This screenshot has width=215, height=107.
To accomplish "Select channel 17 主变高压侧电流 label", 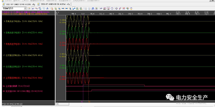I will (23, 55).
